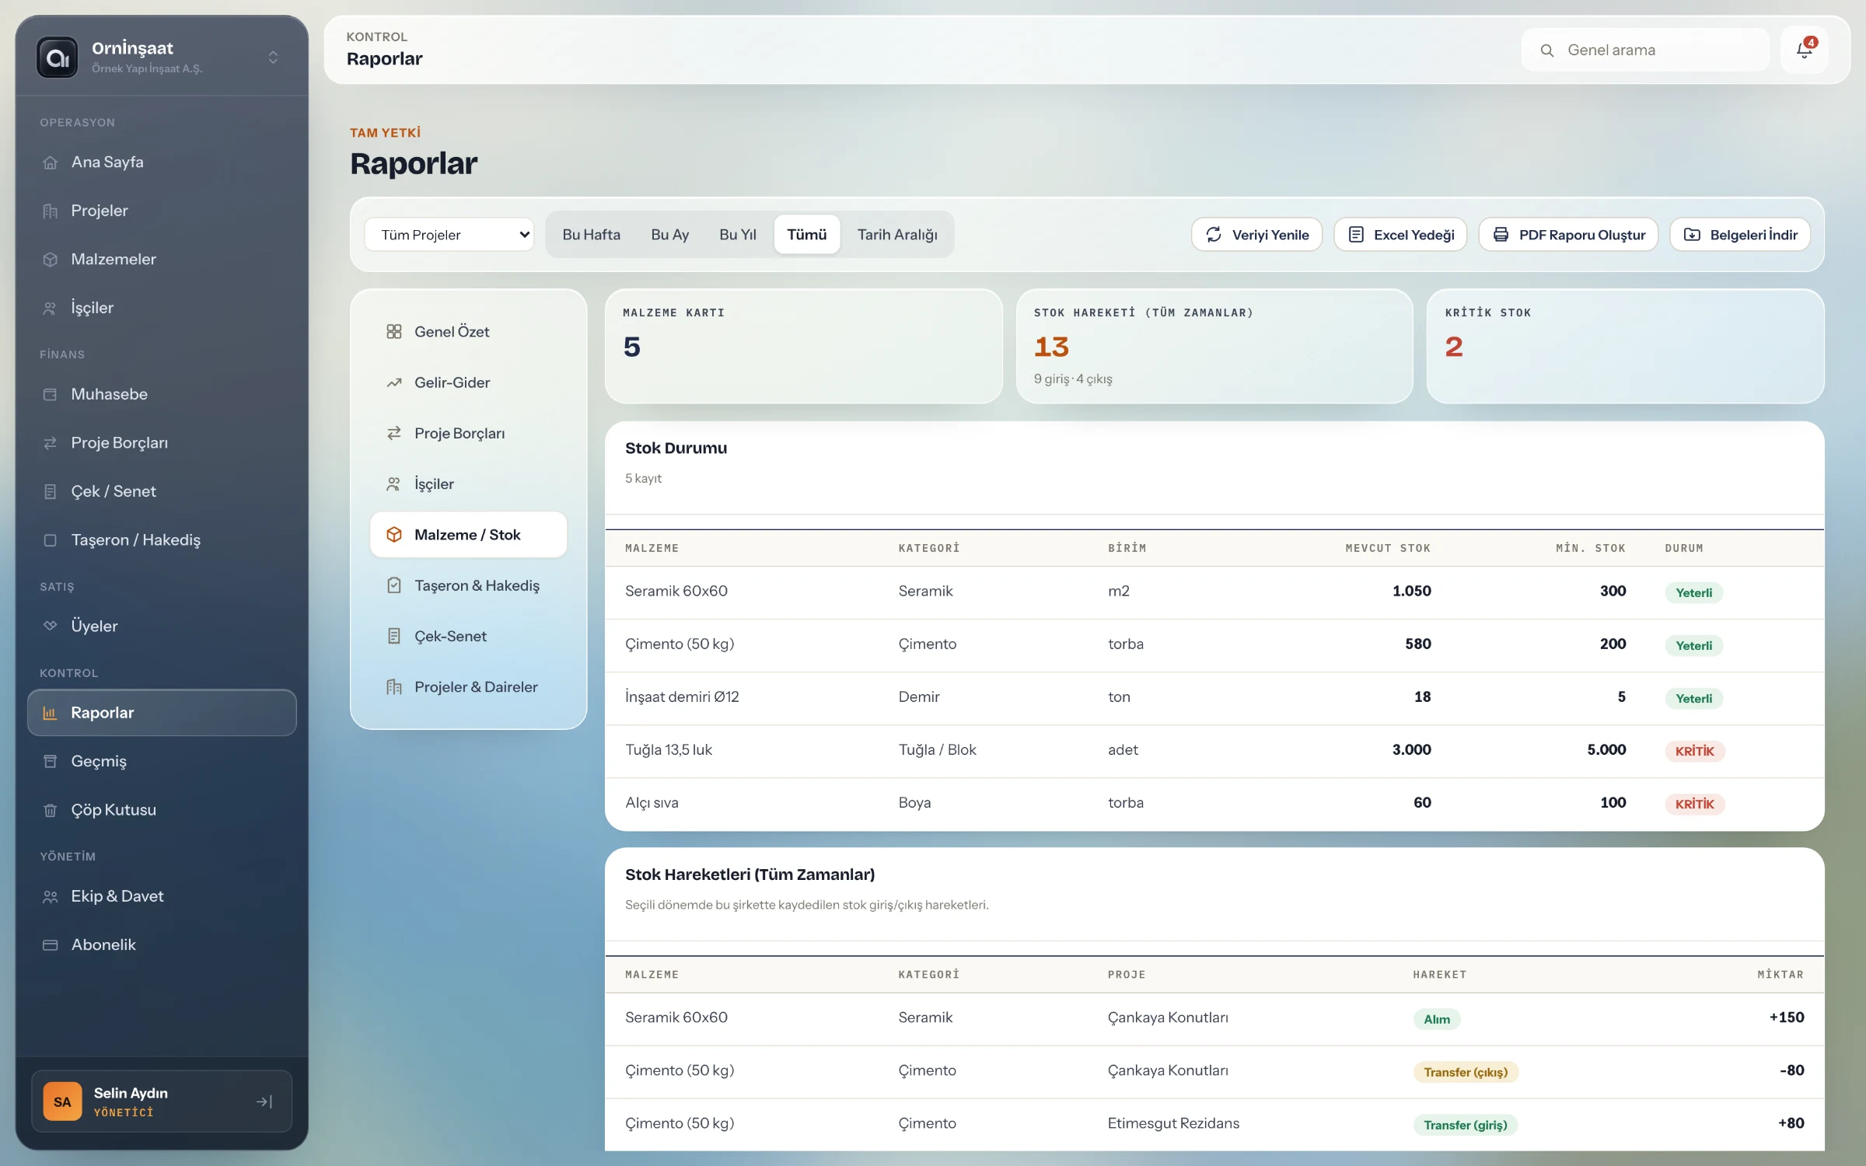Click the Projeler building icon in sidebar

[51, 211]
